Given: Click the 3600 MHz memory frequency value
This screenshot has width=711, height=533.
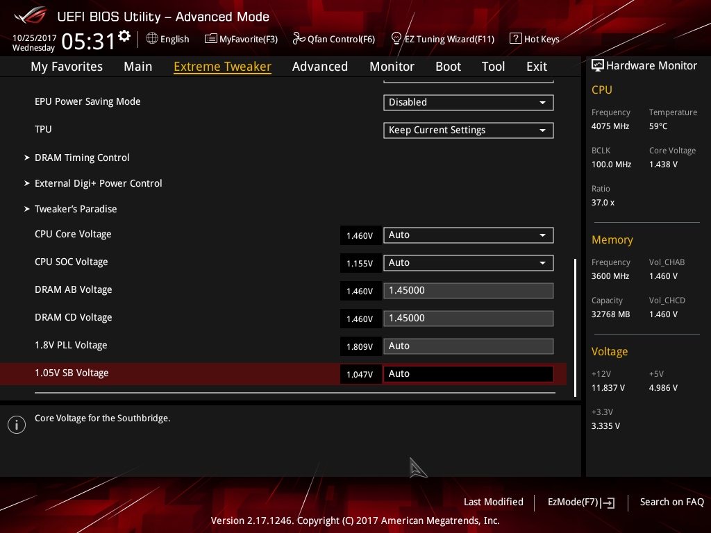Looking at the screenshot, I should (x=610, y=276).
